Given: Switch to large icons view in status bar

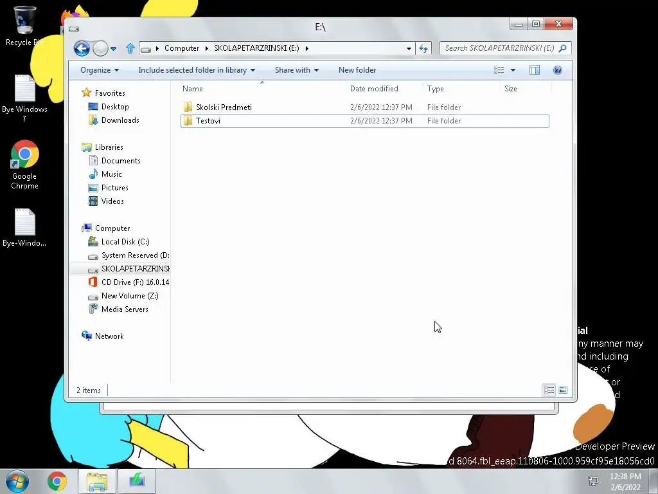Looking at the screenshot, I should (563, 390).
